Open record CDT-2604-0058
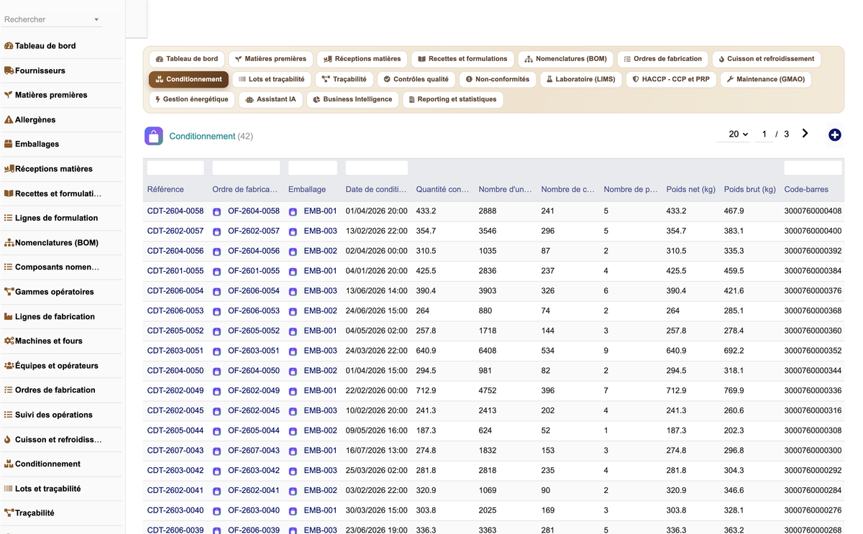The image size is (863, 534). click(175, 211)
